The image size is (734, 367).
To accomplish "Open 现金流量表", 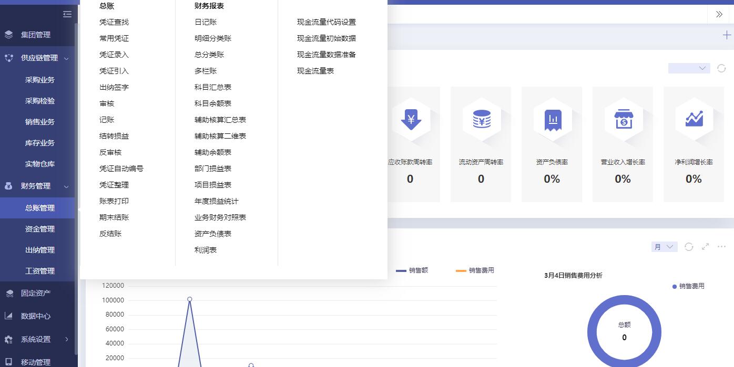I will pyautogui.click(x=315, y=71).
